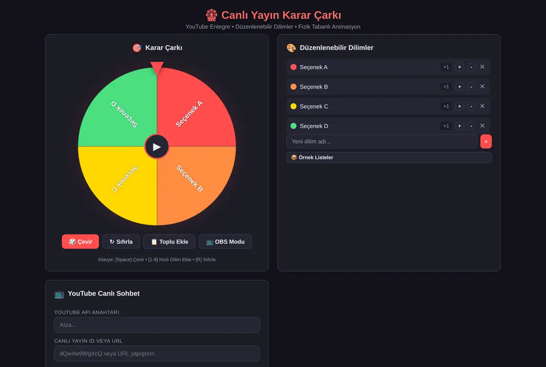Click the ×1 weight badge of Seçenek D
This screenshot has height=367, width=546.
[x=446, y=126]
